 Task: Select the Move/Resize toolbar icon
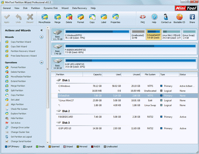pyautogui.click(x=45, y=17)
